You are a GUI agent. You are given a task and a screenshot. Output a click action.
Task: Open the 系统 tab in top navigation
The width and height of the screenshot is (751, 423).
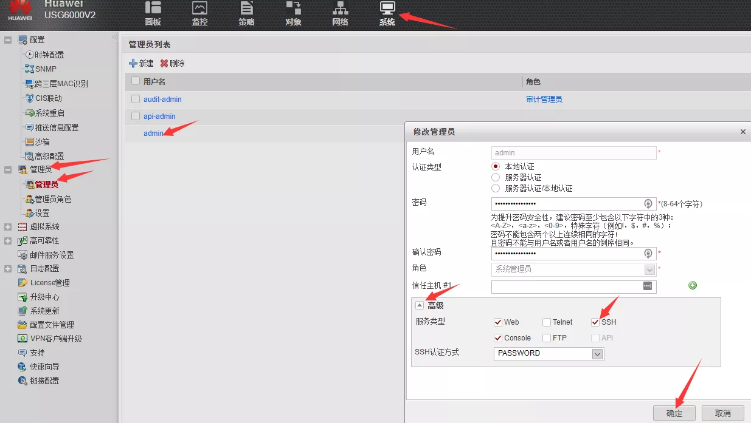(x=387, y=13)
